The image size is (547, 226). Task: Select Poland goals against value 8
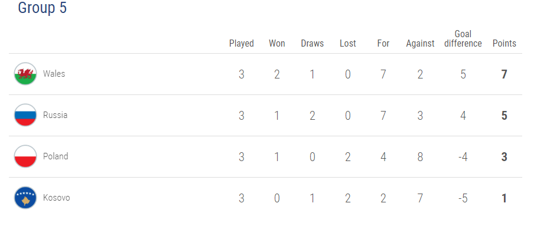(x=421, y=157)
